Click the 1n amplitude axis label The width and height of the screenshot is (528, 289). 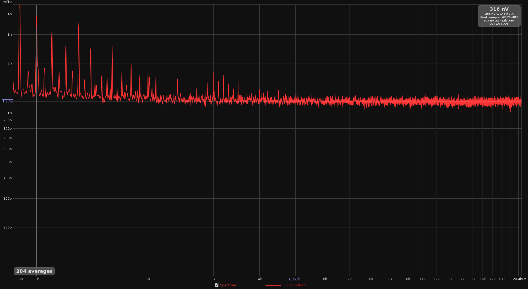pos(10,113)
